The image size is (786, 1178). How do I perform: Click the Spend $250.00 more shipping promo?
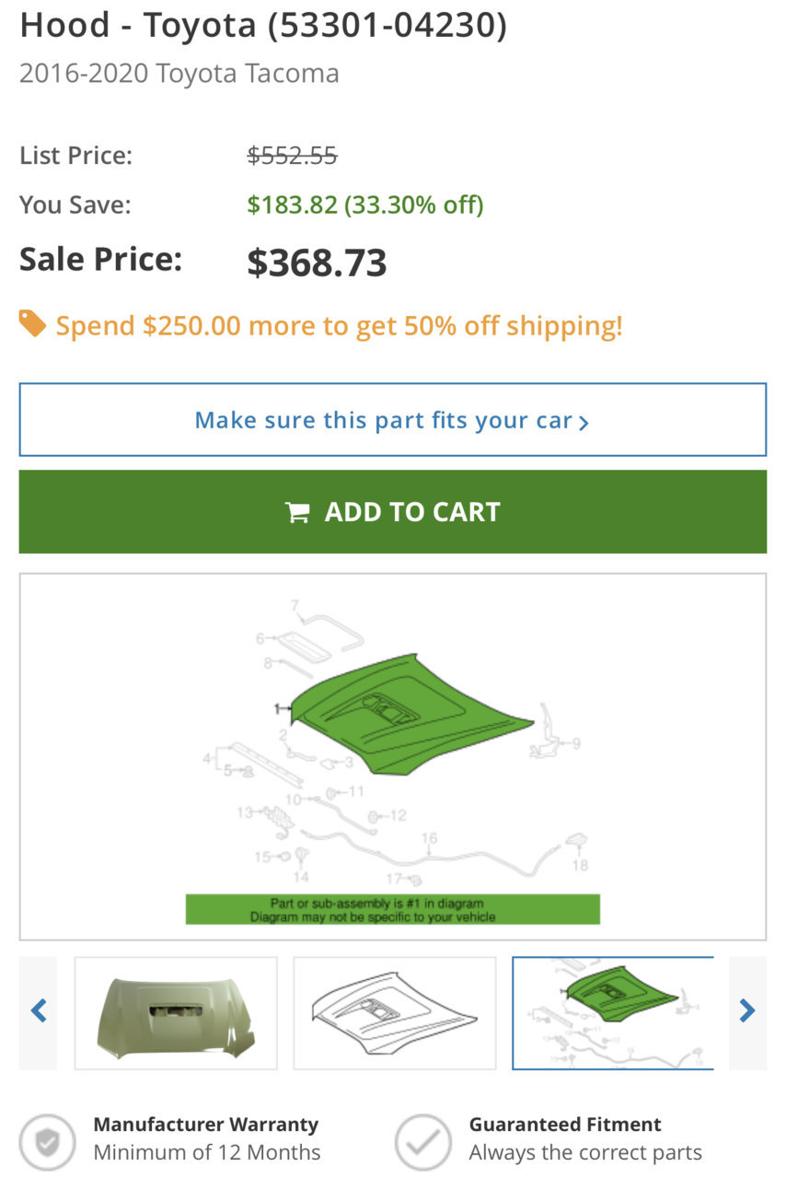(x=340, y=325)
